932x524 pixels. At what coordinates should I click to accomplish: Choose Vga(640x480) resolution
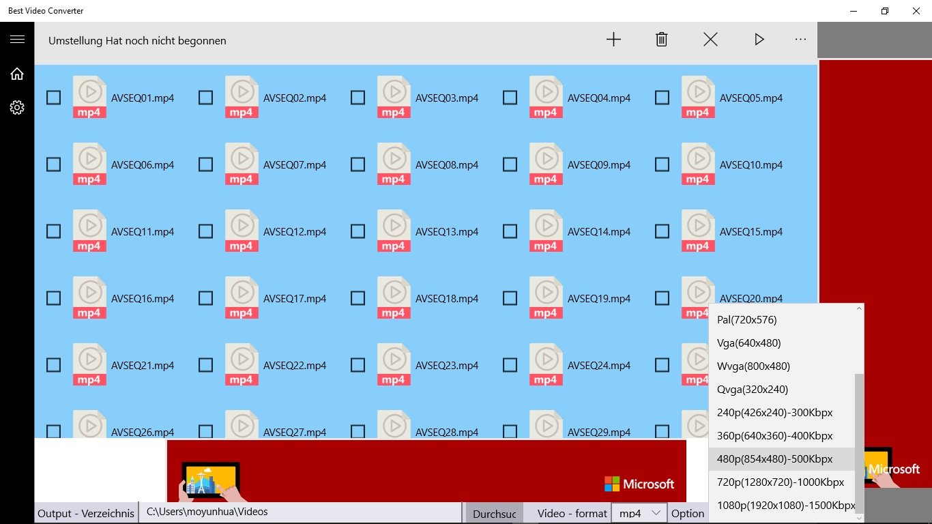click(x=781, y=343)
